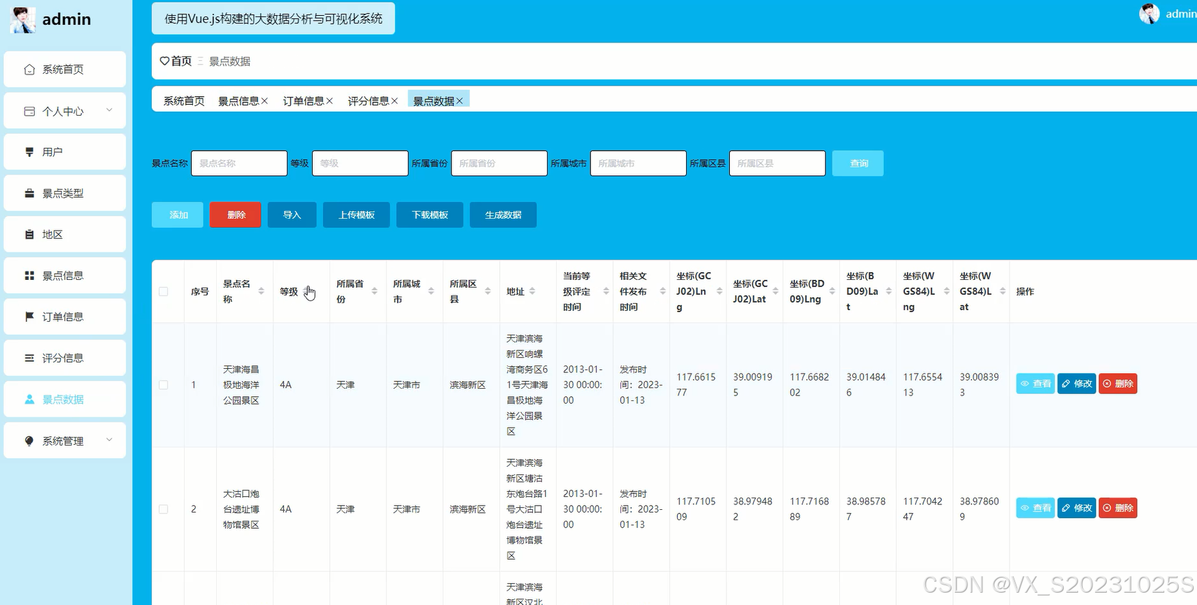1197x605 pixels.
Task: Click the clipboard icon beside 地区
Action: [29, 234]
